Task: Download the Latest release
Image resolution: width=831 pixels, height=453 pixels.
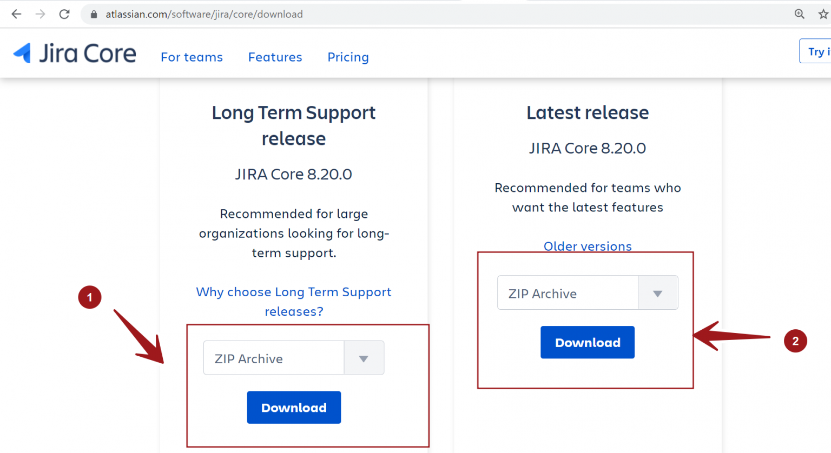Action: tap(588, 342)
